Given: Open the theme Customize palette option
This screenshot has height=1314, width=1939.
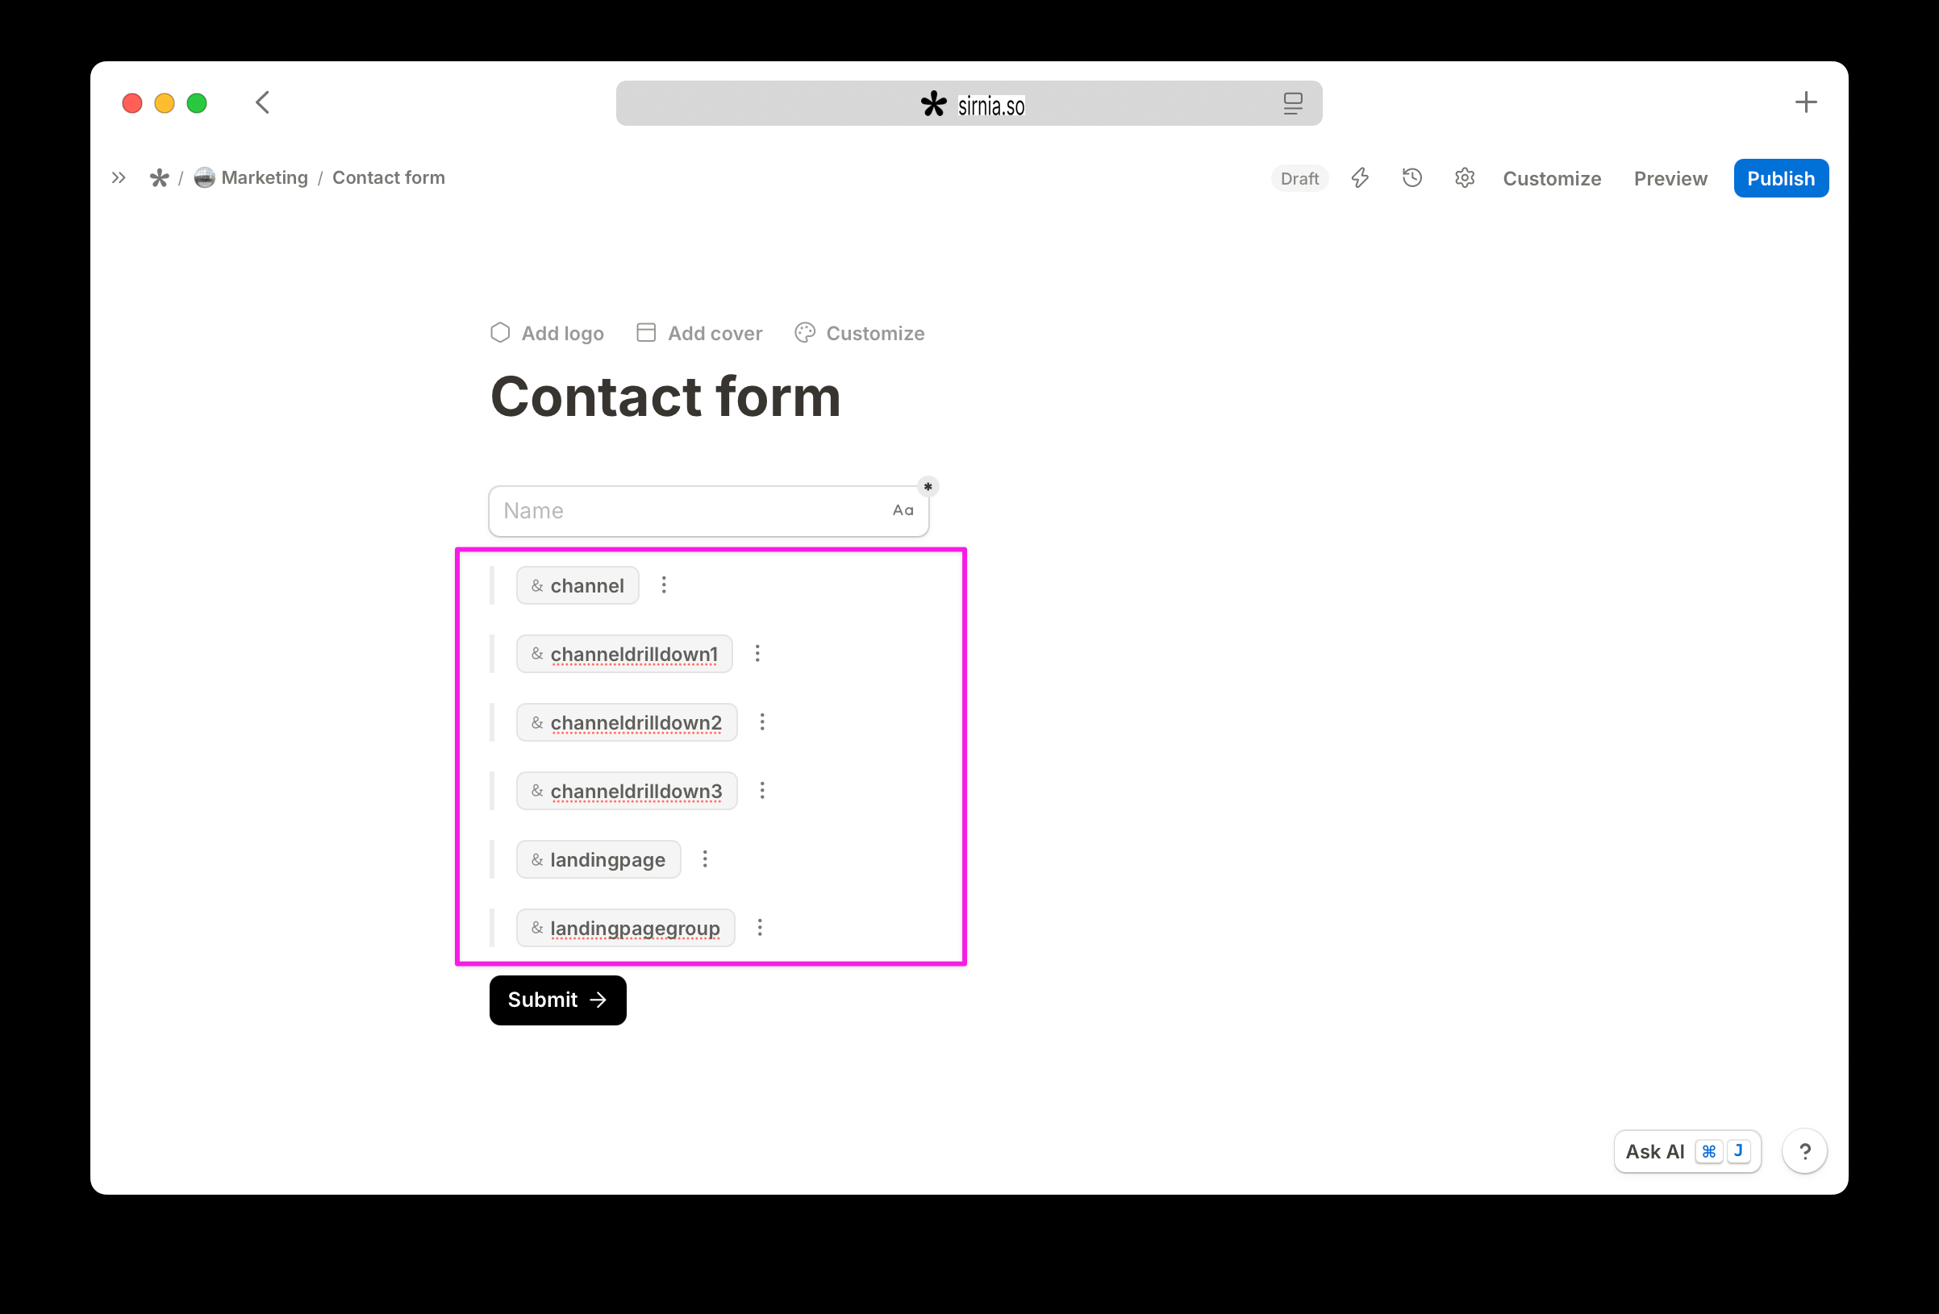Looking at the screenshot, I should click(859, 334).
